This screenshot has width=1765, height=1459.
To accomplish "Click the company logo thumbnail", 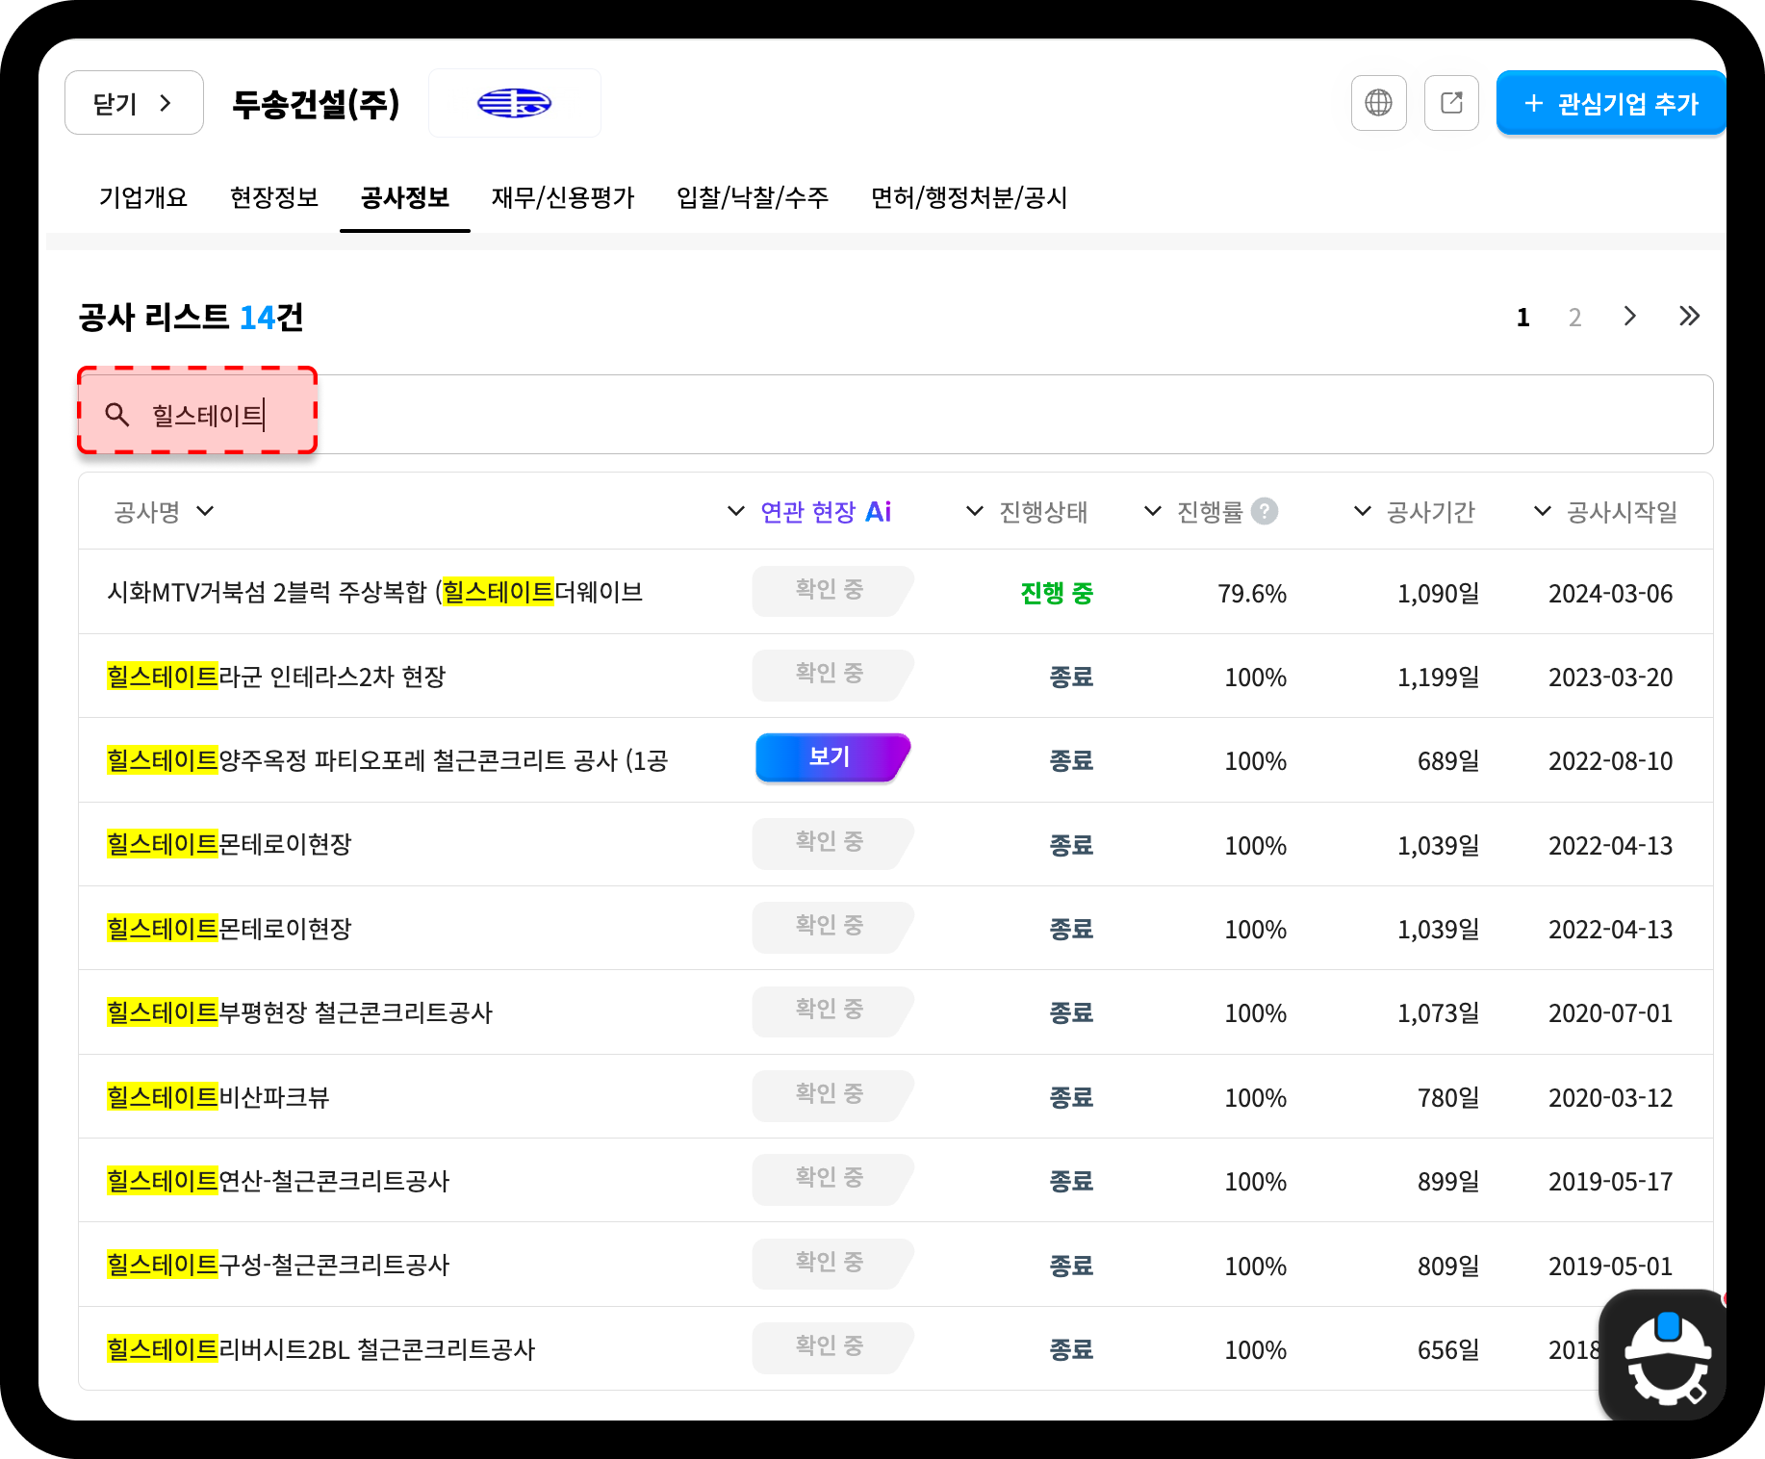I will [x=515, y=103].
